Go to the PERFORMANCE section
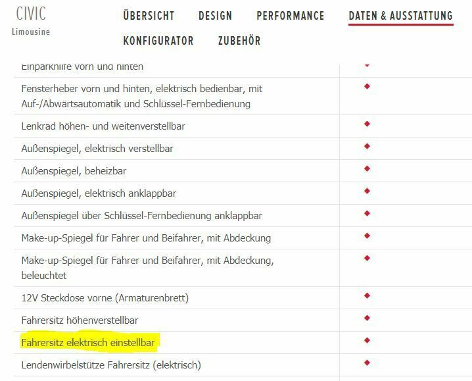The width and height of the screenshot is (472, 381). point(290,16)
